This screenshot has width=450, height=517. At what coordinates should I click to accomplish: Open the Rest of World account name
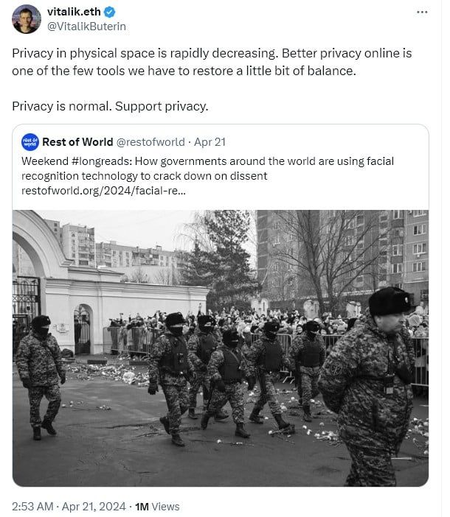click(x=77, y=142)
